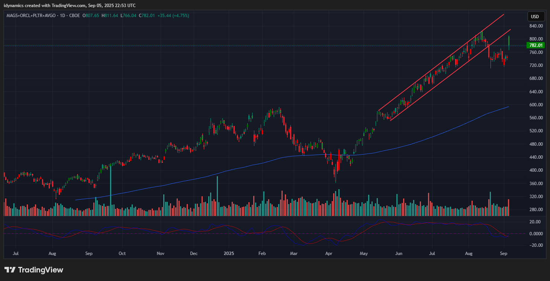This screenshot has height=281, width=550.
Task: Click the 2025 year label
Action: point(229,253)
